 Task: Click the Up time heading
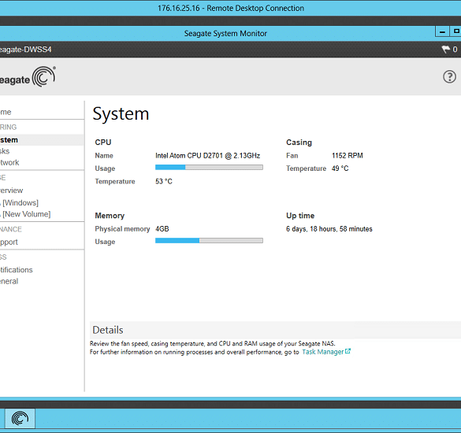(300, 216)
